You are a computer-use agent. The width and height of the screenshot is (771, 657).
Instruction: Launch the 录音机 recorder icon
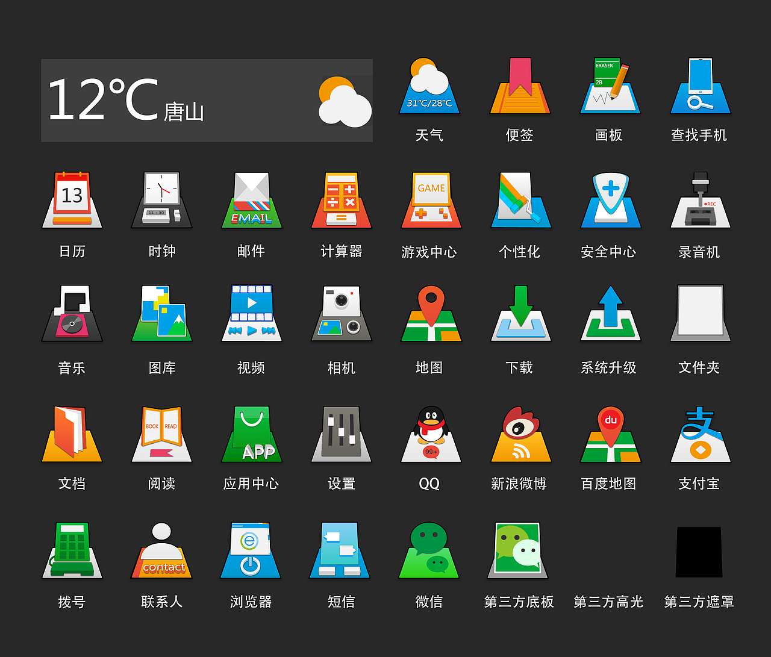coord(700,200)
